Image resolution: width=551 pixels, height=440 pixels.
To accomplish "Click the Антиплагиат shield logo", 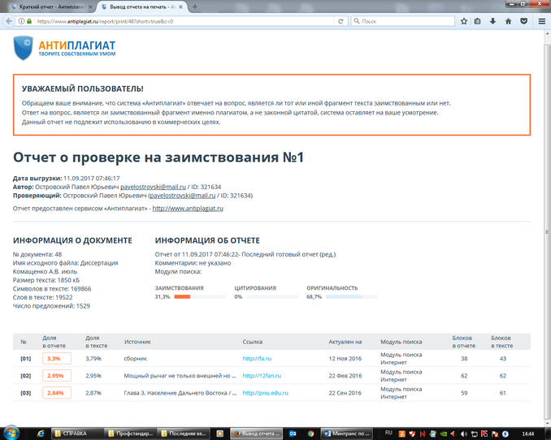I will (x=24, y=48).
